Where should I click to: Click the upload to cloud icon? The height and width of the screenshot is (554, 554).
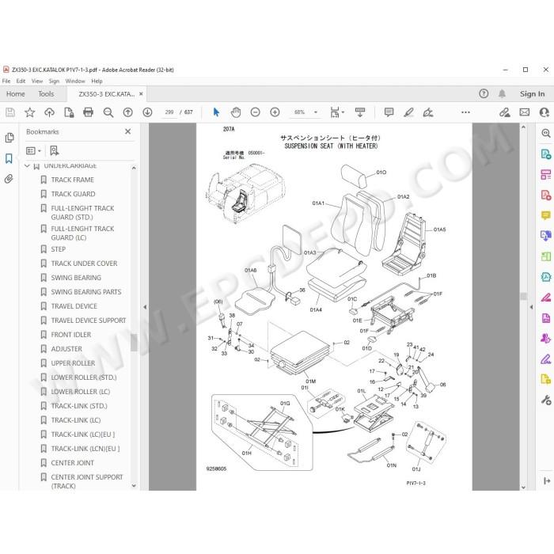click(49, 112)
